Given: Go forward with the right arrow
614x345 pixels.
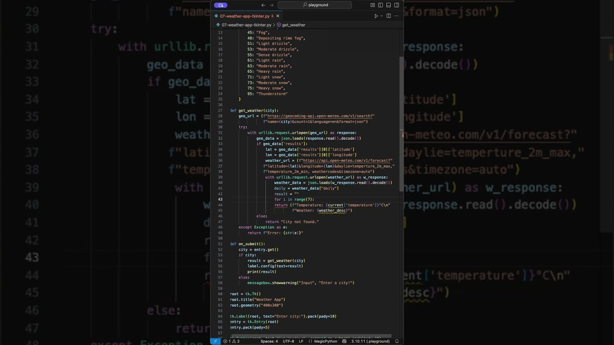Looking at the screenshot, I should pyautogui.click(x=271, y=5).
